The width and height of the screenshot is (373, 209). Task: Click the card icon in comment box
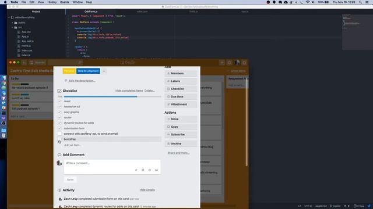click(x=156, y=170)
